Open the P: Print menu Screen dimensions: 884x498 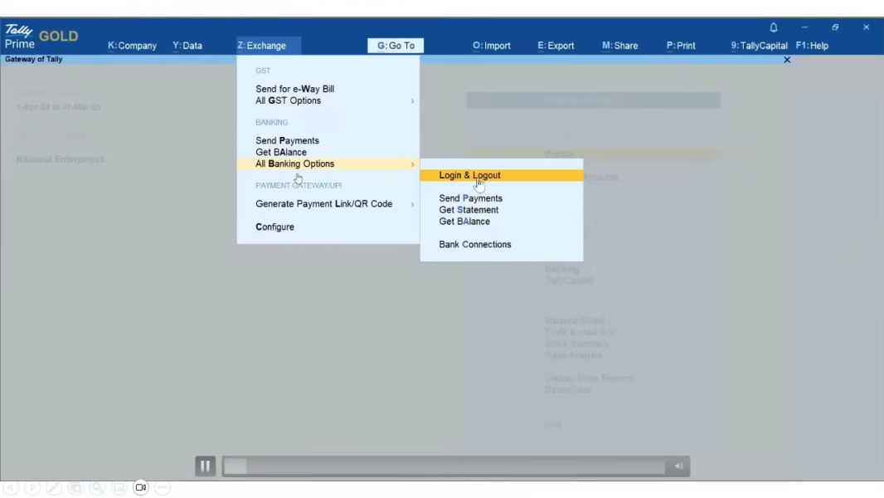681,46
